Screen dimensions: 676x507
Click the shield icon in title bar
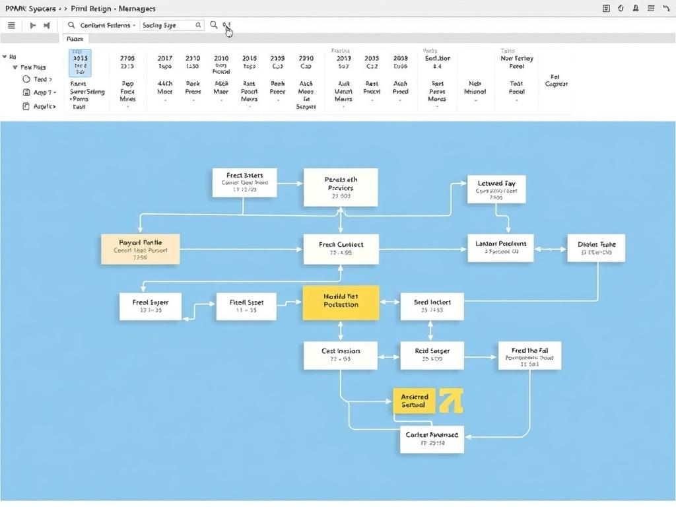(621, 8)
